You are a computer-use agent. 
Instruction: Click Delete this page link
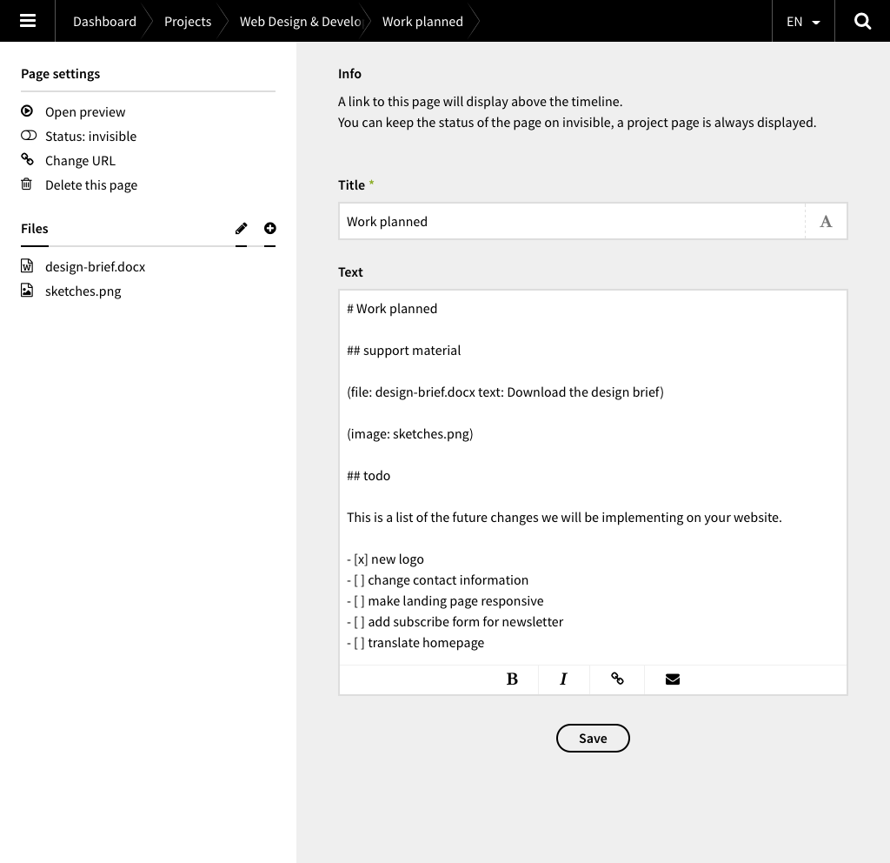pyautogui.click(x=91, y=185)
